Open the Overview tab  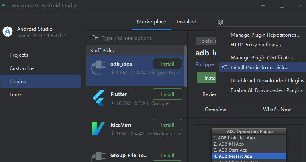(x=216, y=109)
